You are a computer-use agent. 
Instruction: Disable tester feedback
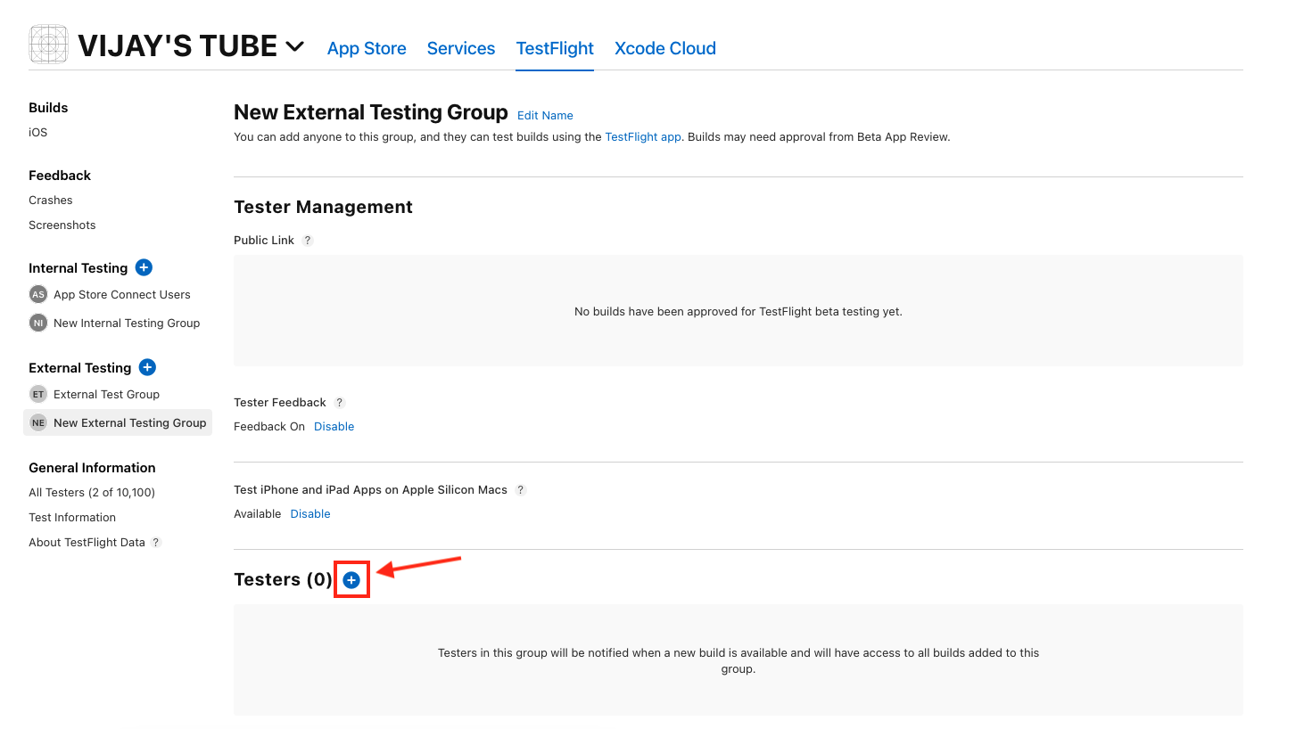point(334,427)
